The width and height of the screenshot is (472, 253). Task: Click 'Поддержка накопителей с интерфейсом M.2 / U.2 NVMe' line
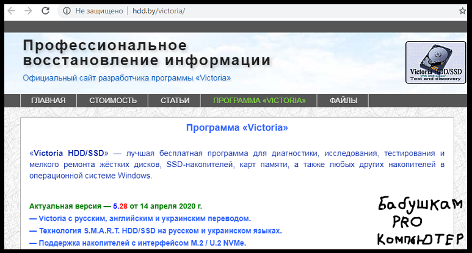(137, 243)
